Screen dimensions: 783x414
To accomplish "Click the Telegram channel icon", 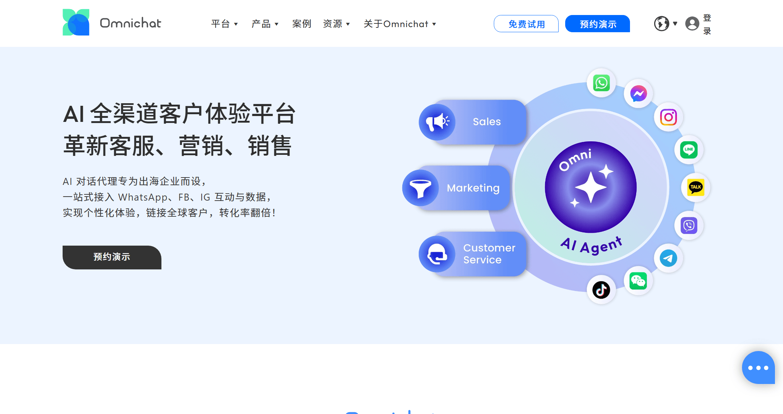I will point(668,258).
